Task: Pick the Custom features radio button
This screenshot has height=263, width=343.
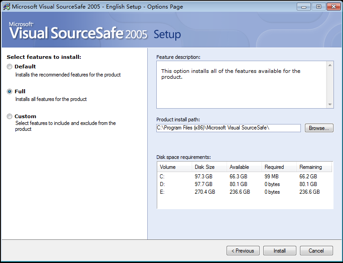Action: (x=10, y=116)
